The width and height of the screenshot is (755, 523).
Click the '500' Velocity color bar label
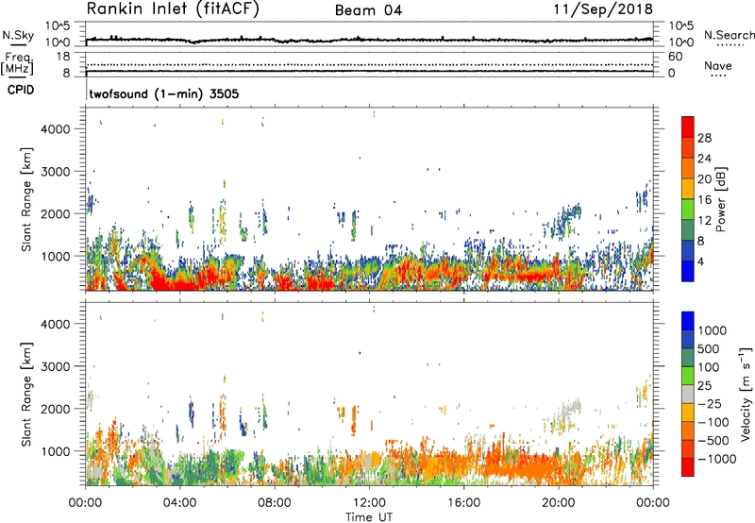coord(709,349)
